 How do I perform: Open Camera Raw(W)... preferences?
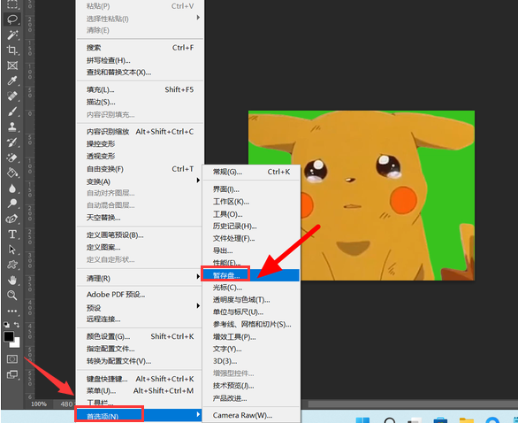pos(251,415)
